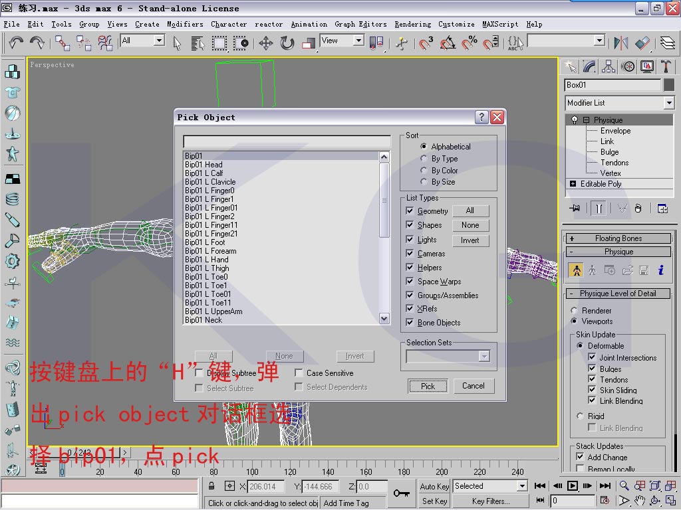Toggle Angle Snap icon
This screenshot has width=681, height=510.
point(448,43)
